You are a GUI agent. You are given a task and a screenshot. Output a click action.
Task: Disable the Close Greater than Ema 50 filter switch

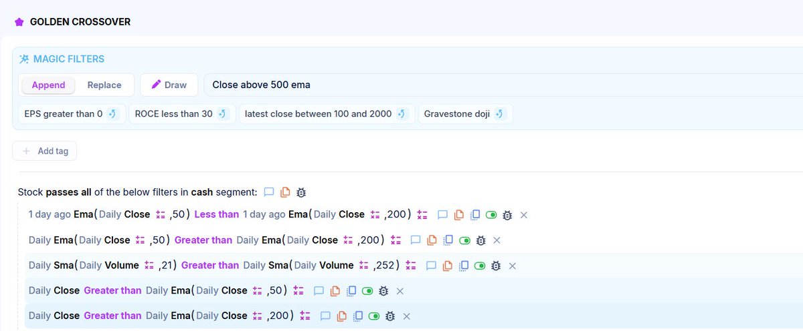point(367,291)
